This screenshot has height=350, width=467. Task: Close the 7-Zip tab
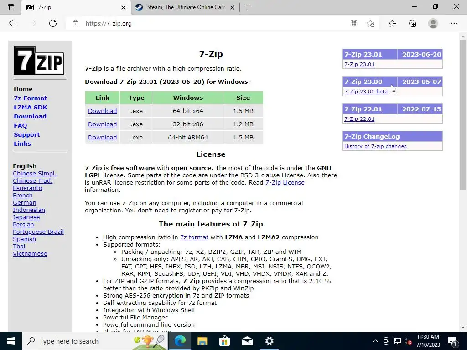click(123, 7)
